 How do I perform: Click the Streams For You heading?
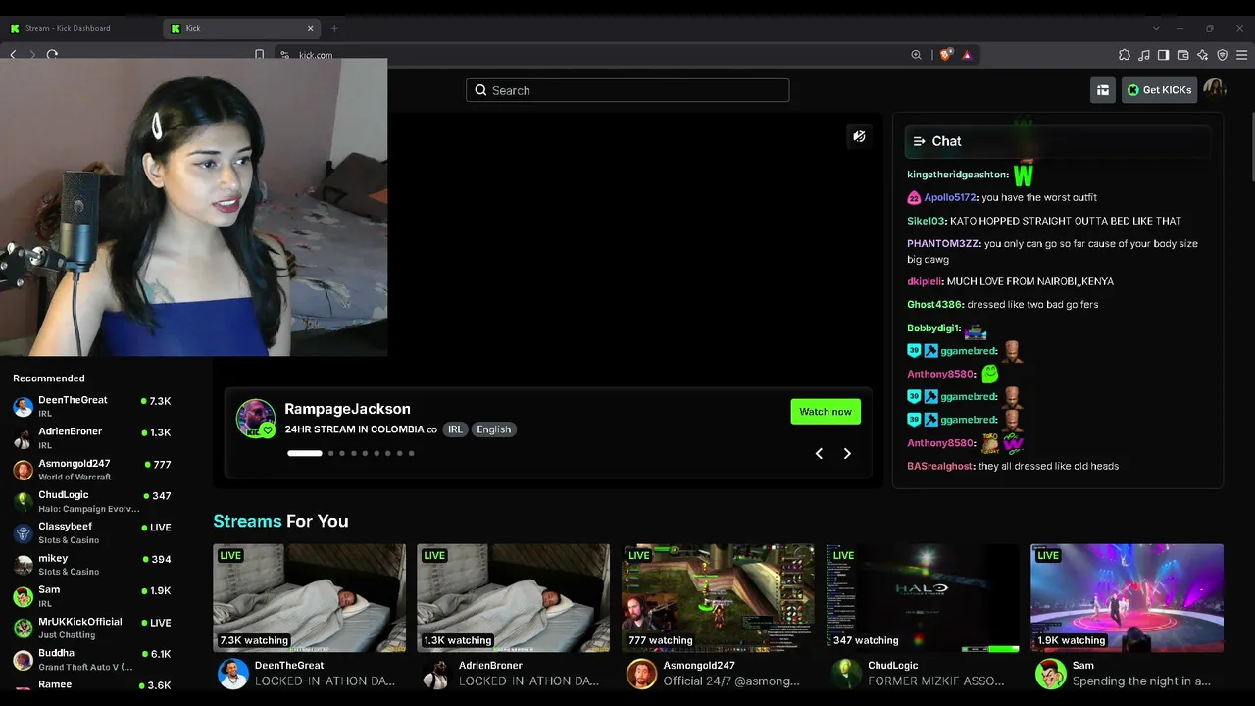tap(281, 521)
